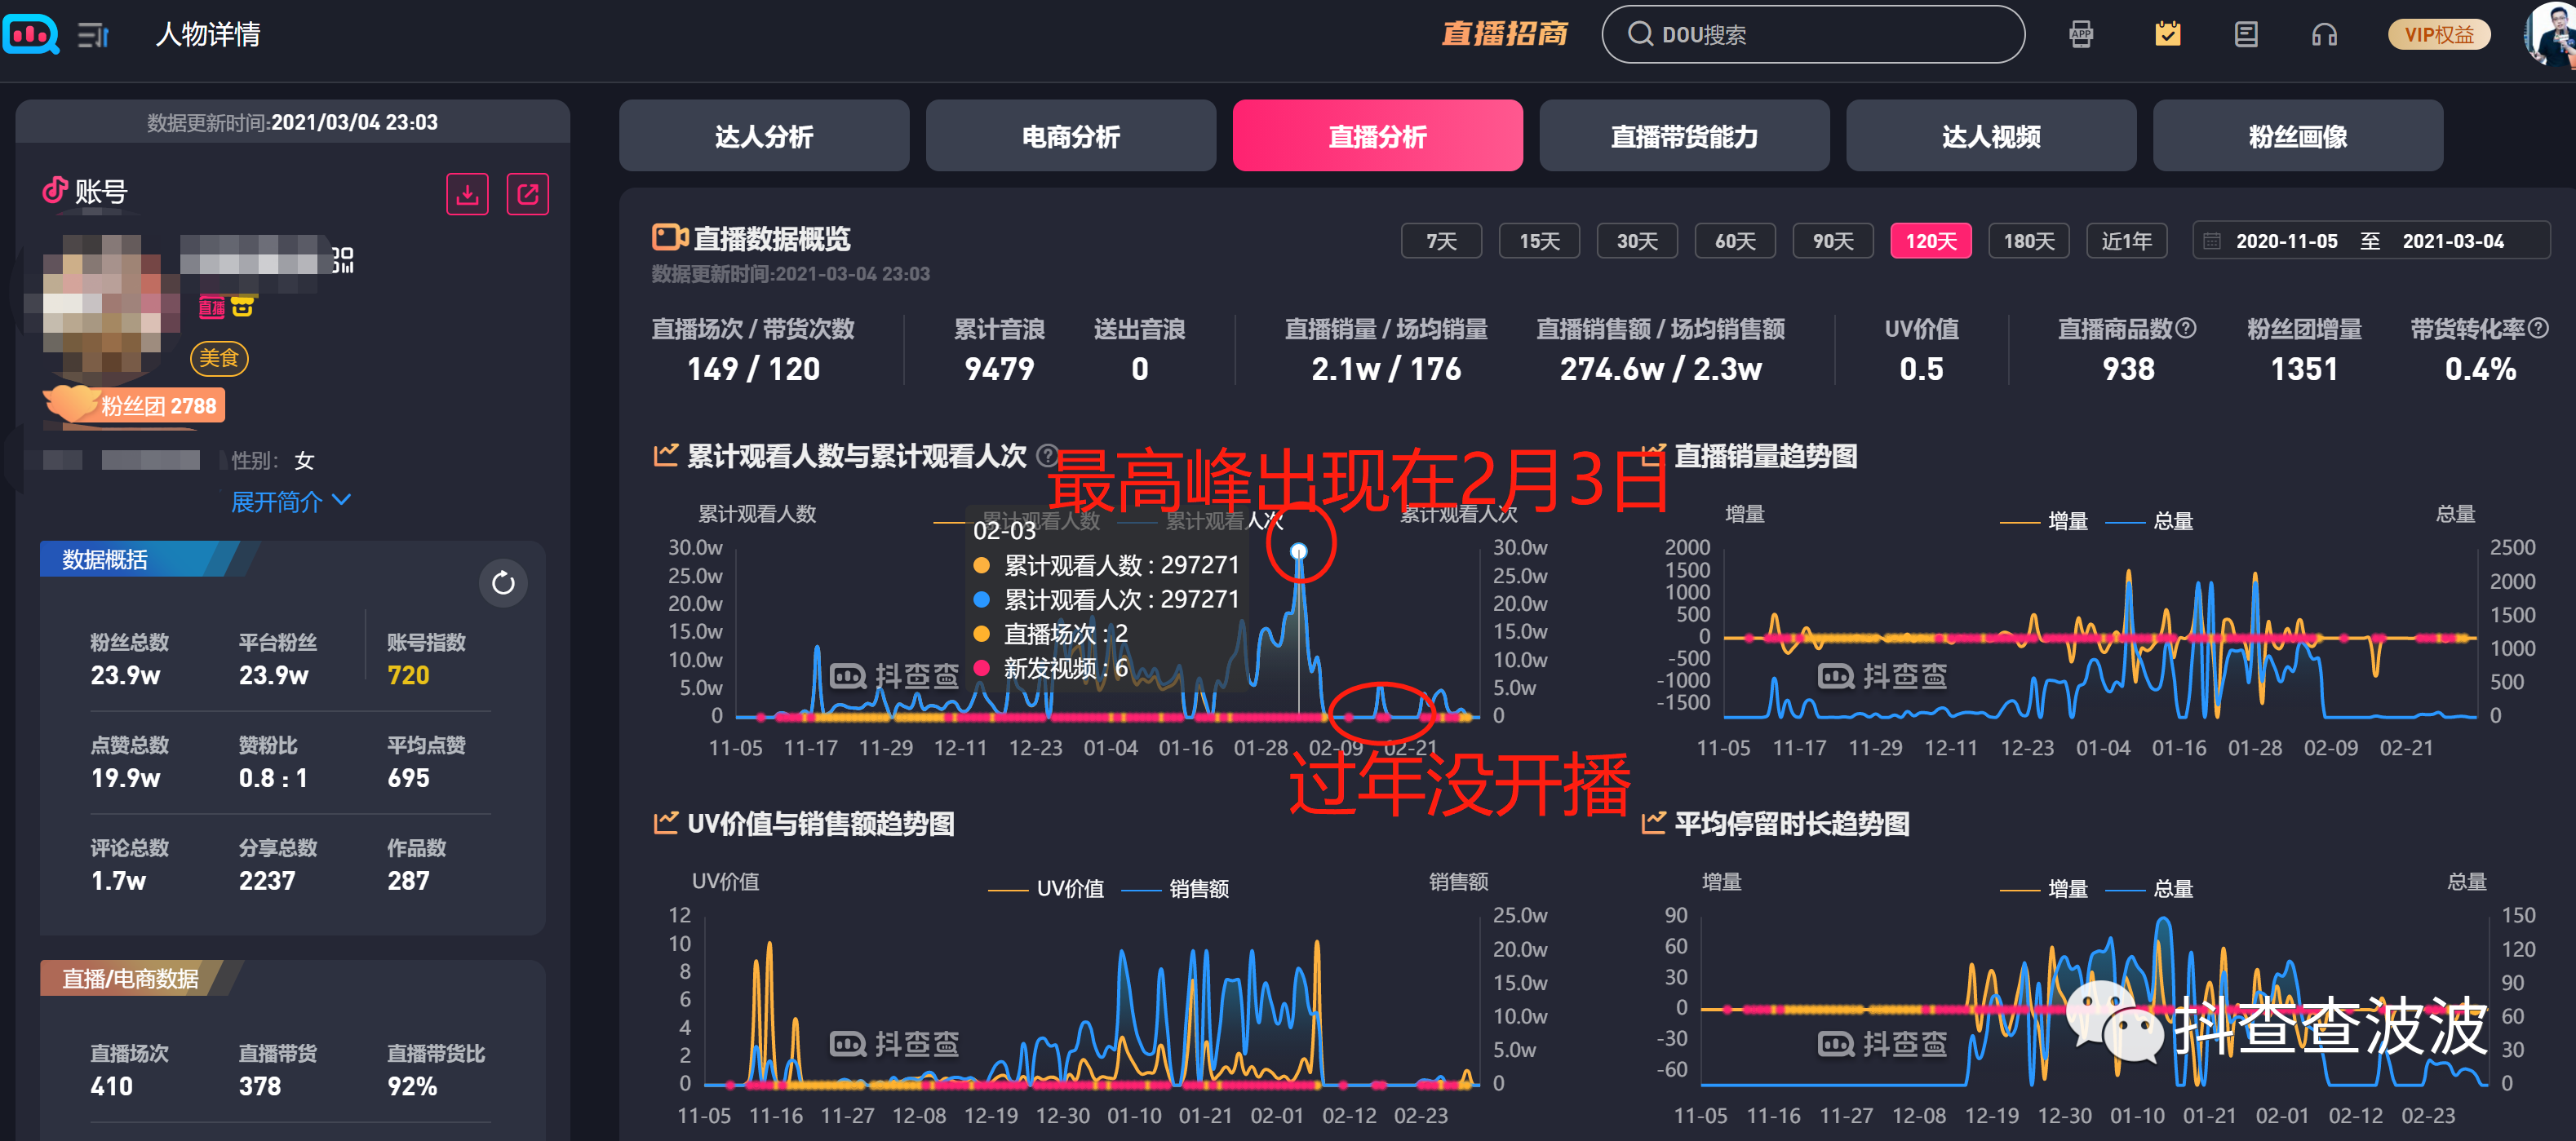The image size is (2576, 1141).
Task: Click the user avatar in top bar
Action: tap(2550, 35)
